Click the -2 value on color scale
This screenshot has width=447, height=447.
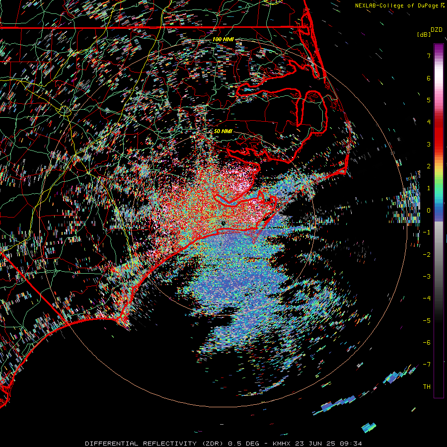427,255
